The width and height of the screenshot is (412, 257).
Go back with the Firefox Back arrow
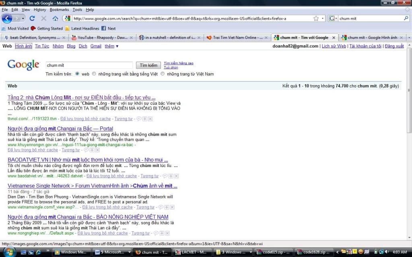(7, 18)
